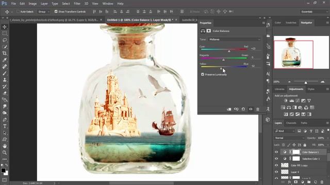Click the Cyan-Red slider handle
This screenshot has height=185, width=330.
tap(229, 51)
